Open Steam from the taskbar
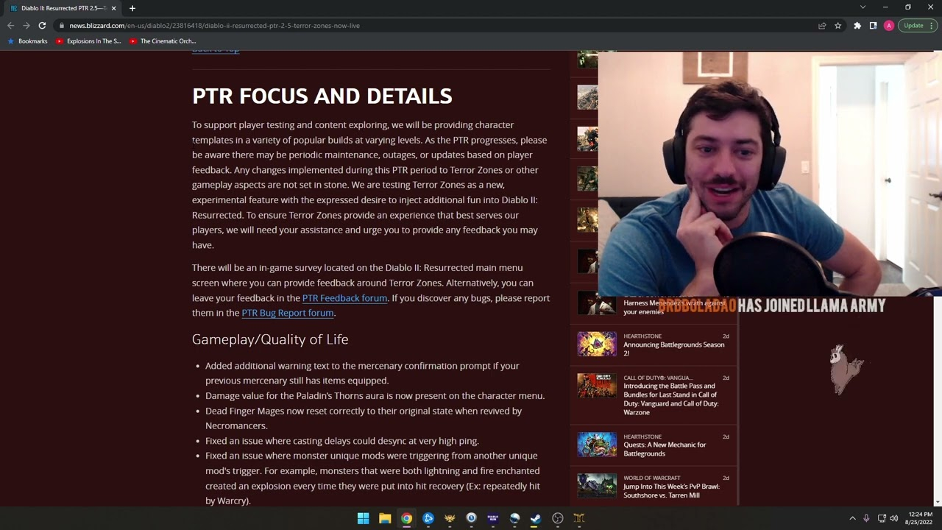 click(536, 518)
